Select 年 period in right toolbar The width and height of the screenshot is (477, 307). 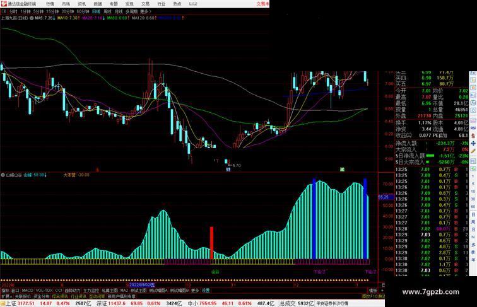(x=473, y=260)
